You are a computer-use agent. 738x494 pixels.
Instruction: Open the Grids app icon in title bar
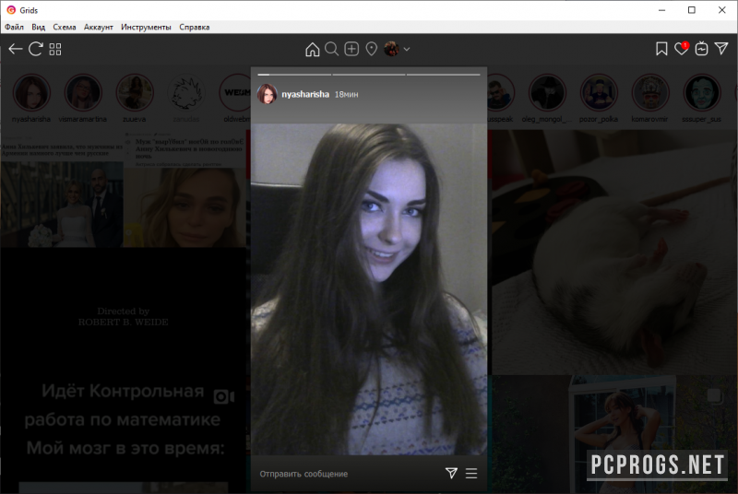pos(11,10)
